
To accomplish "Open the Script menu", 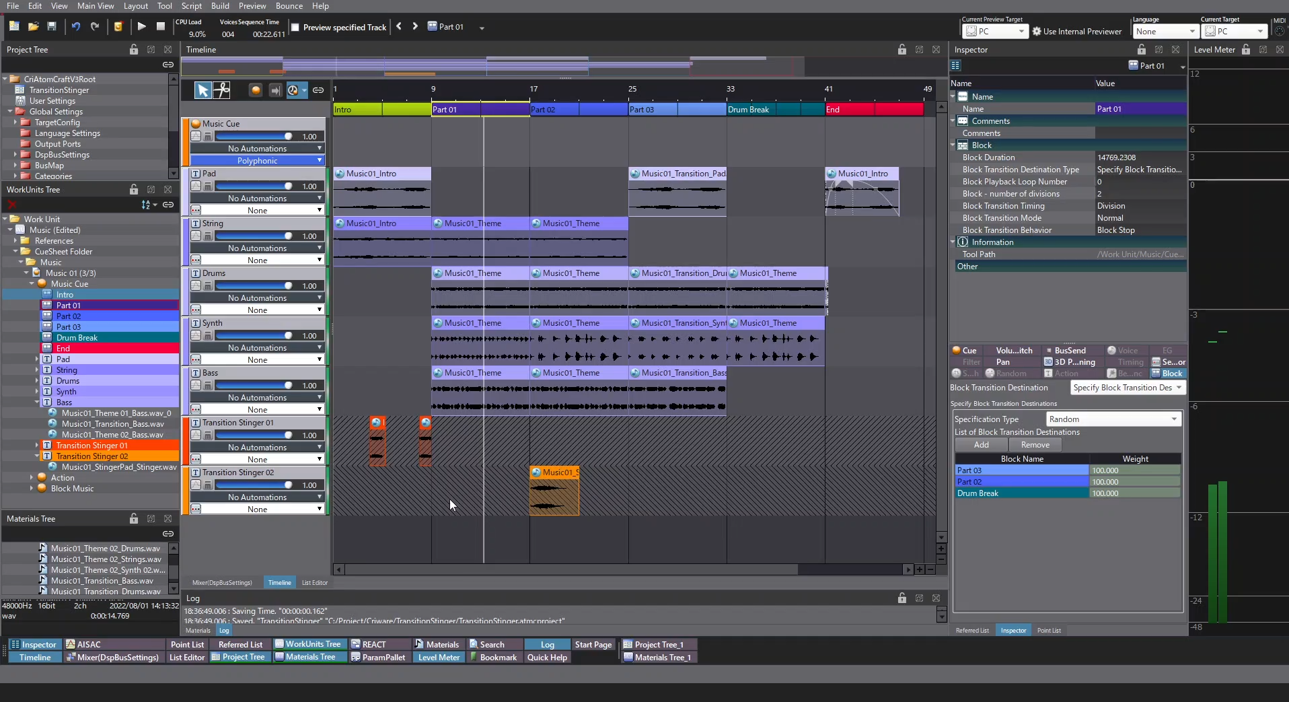I will click(x=192, y=6).
